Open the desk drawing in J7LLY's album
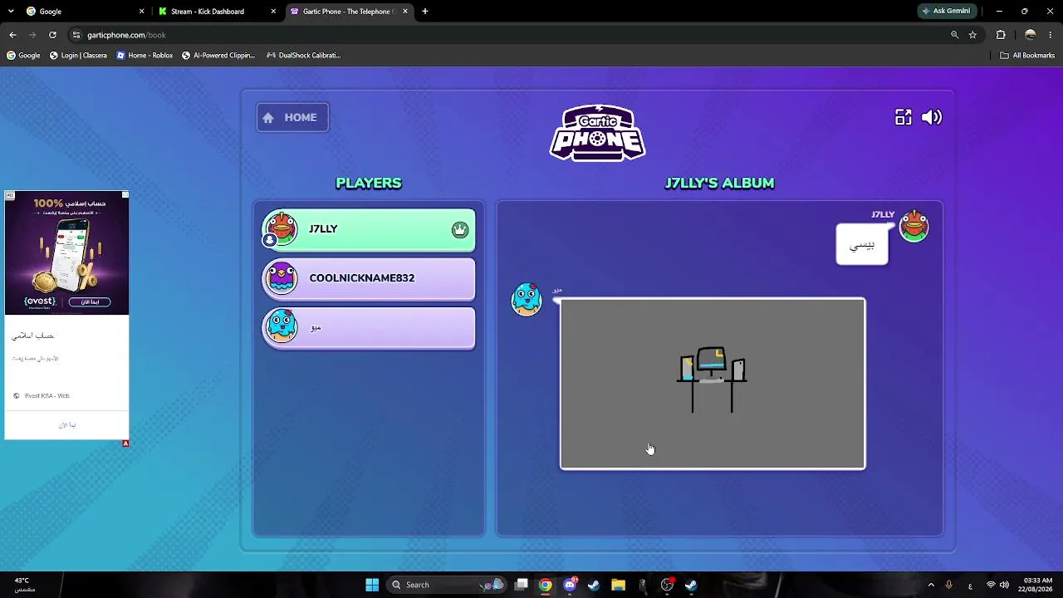 point(713,384)
